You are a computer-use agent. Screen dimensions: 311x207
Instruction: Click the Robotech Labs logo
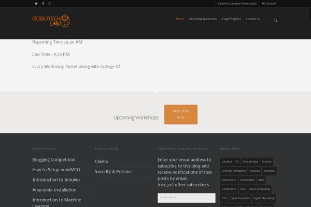tap(51, 20)
